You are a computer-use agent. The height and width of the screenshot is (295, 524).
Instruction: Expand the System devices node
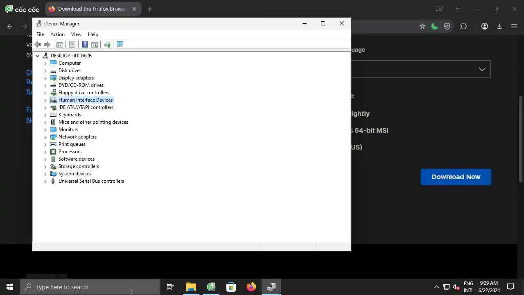[45, 174]
